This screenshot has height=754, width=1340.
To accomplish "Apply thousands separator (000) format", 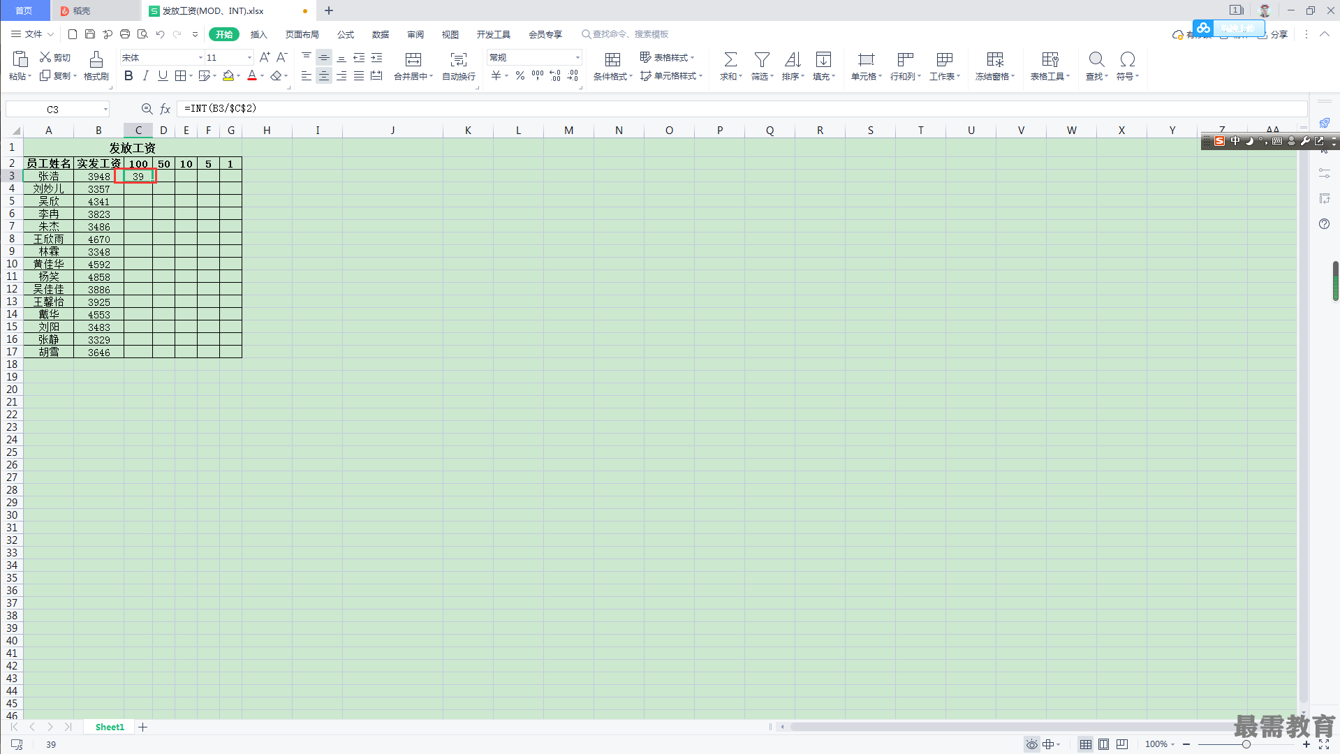I will pos(538,75).
